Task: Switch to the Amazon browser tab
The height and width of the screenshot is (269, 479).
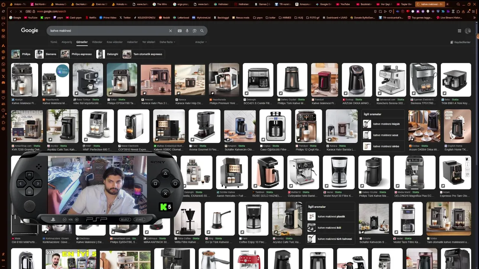Action: click(303, 4)
